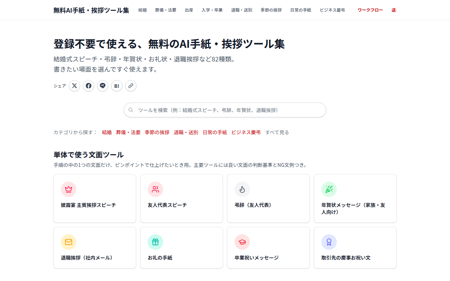Click 単体で使う文面ツール section heading
Viewport: 450px width, 281px height.
[89, 155]
